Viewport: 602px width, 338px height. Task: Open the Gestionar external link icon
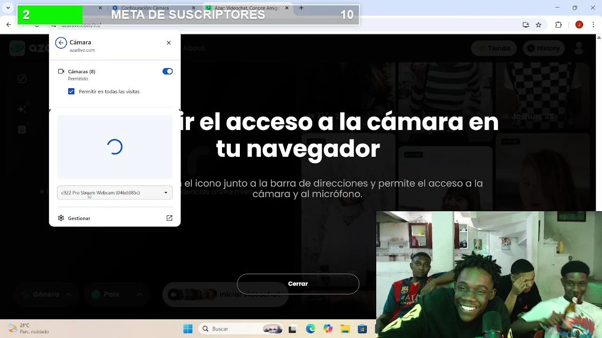tap(169, 218)
